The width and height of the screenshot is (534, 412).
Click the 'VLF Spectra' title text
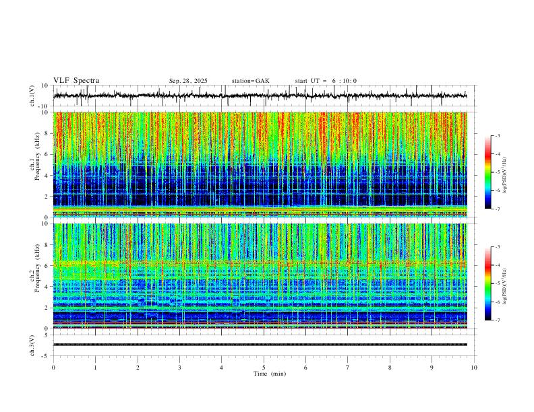(76, 81)
